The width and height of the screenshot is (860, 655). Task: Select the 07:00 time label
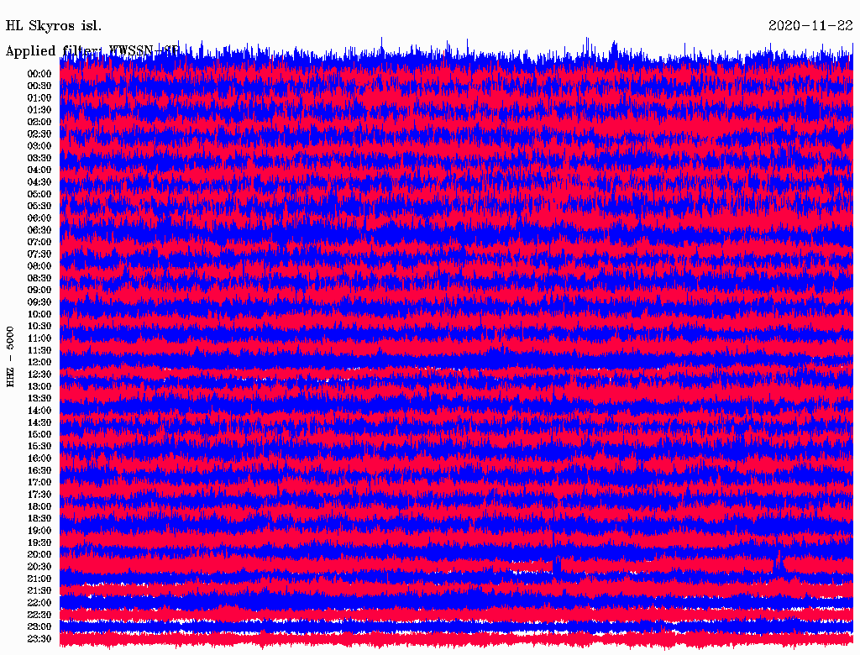(39, 243)
